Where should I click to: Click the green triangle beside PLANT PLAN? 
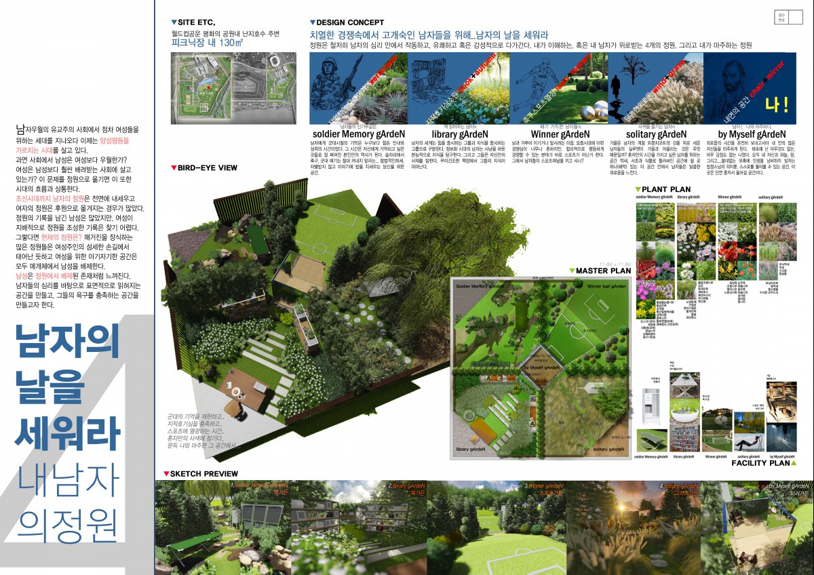tap(638, 189)
